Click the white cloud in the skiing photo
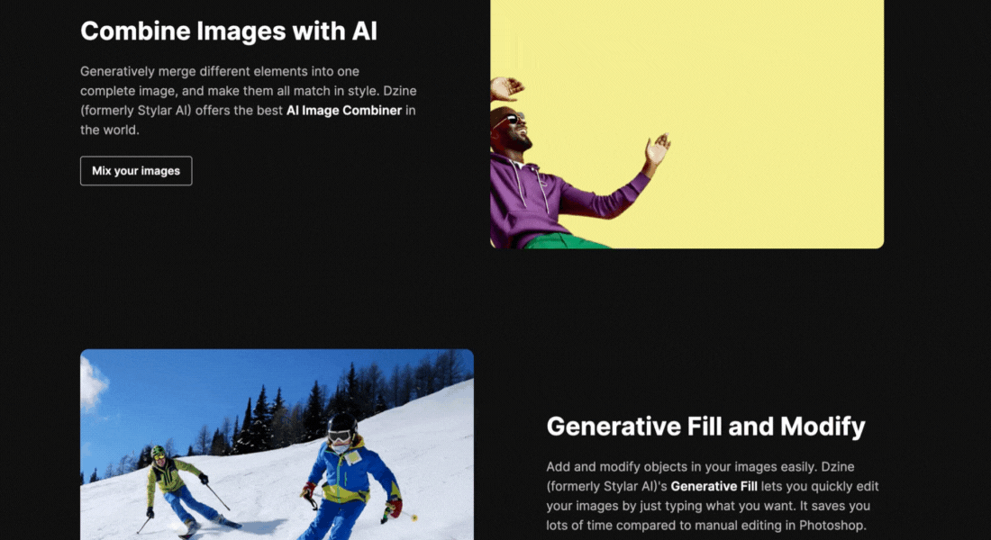Screen dimensions: 991x540 (x=92, y=384)
